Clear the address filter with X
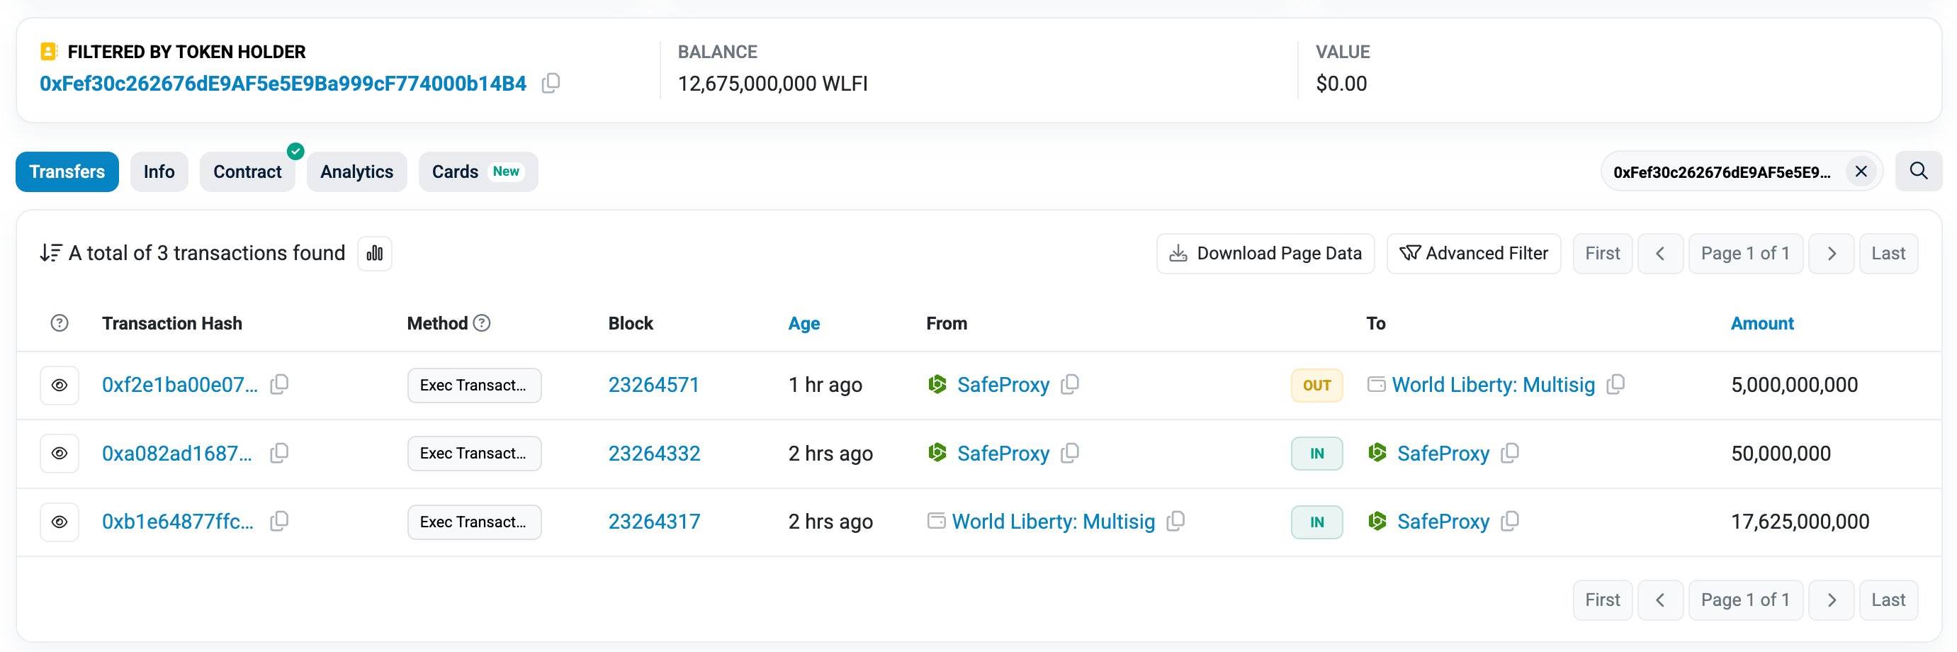The height and width of the screenshot is (652, 1957). 1861,172
